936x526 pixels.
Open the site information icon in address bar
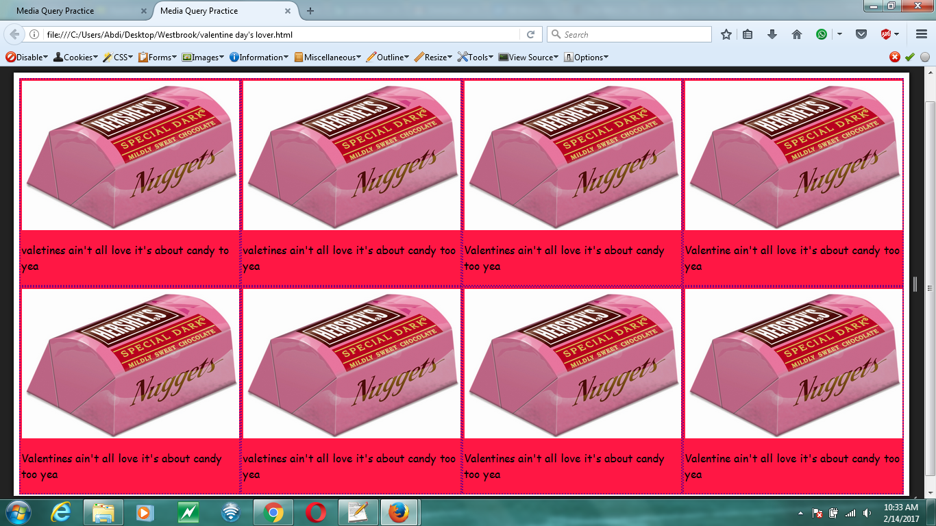tap(34, 34)
